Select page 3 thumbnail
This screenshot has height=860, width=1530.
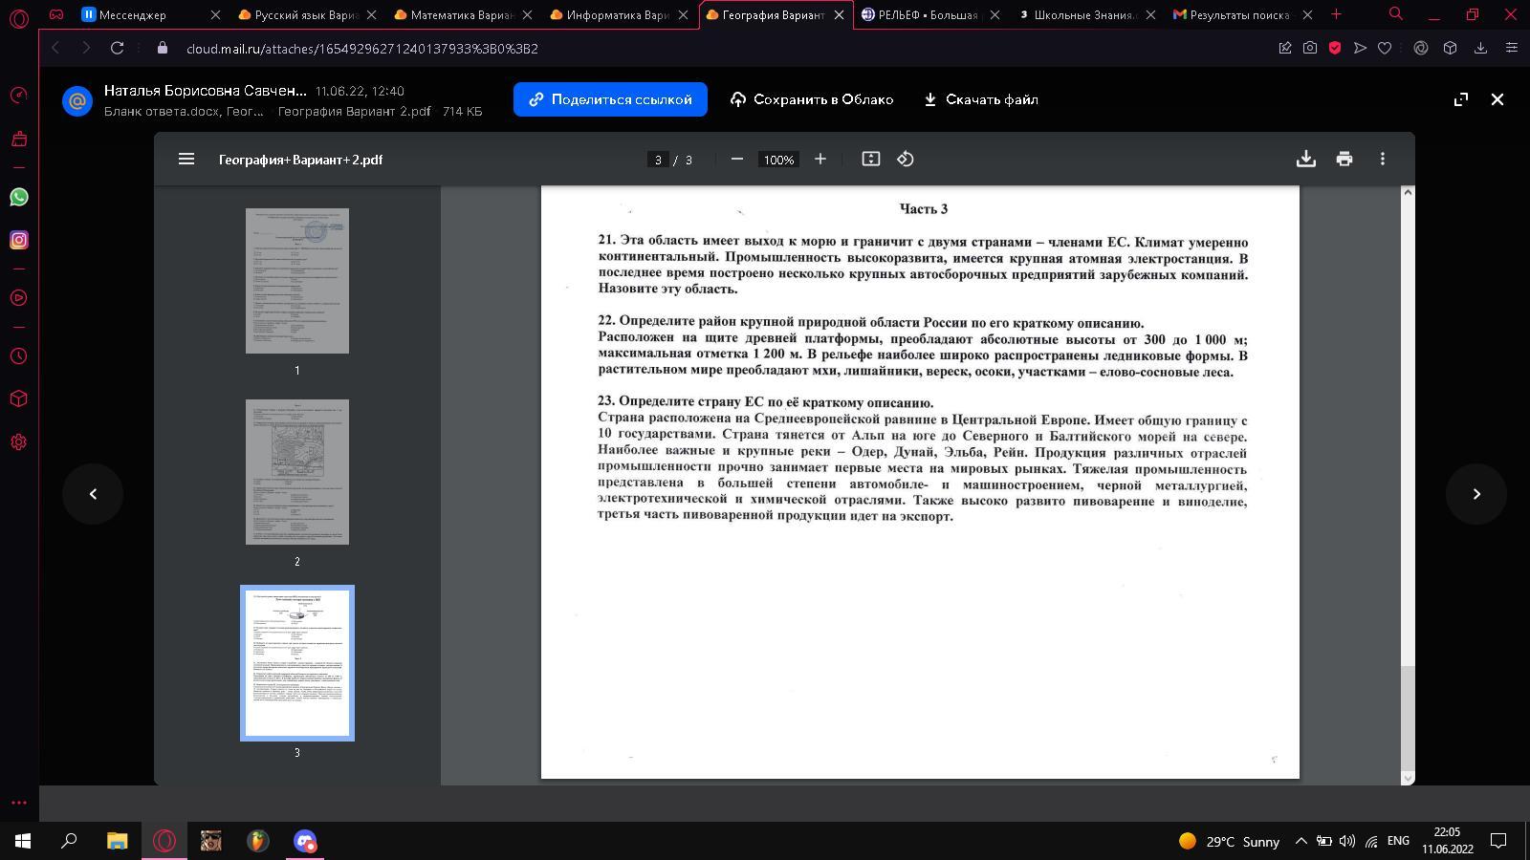[297, 663]
